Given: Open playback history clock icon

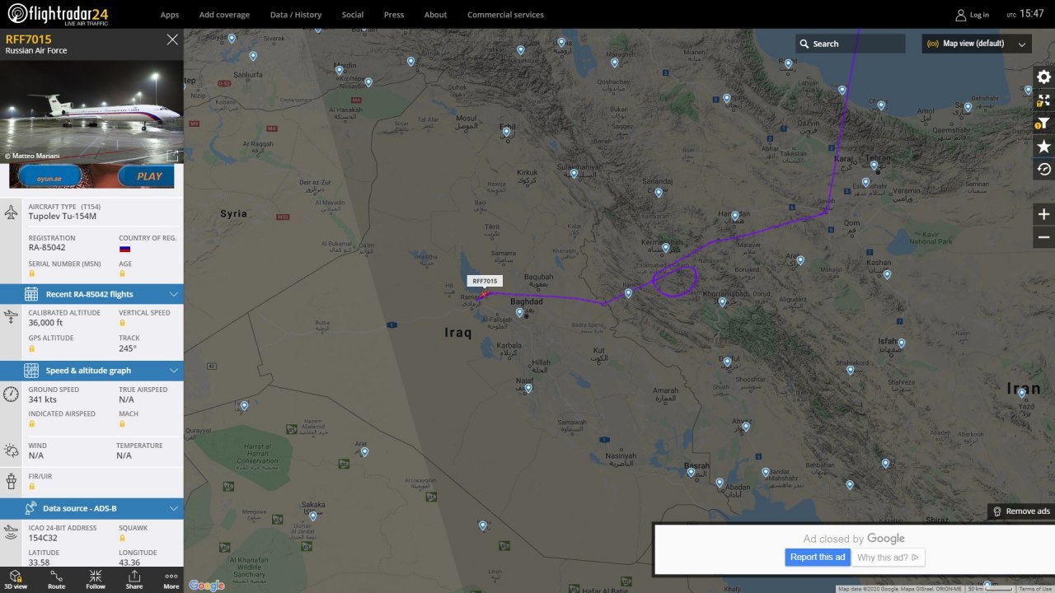Looking at the screenshot, I should click(1043, 170).
